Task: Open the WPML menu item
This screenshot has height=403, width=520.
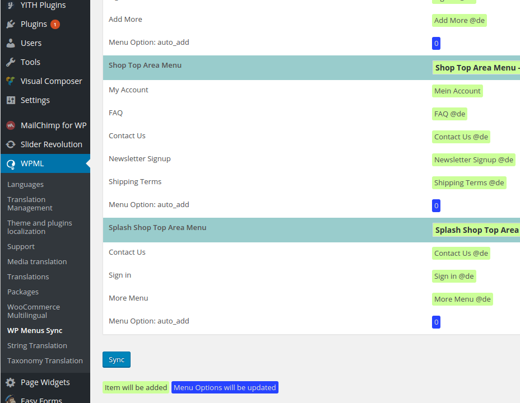Action: point(32,163)
